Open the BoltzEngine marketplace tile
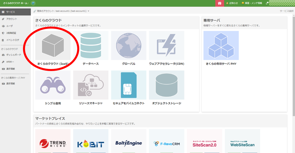The height and width of the screenshot is (153, 295). click(x=129, y=141)
